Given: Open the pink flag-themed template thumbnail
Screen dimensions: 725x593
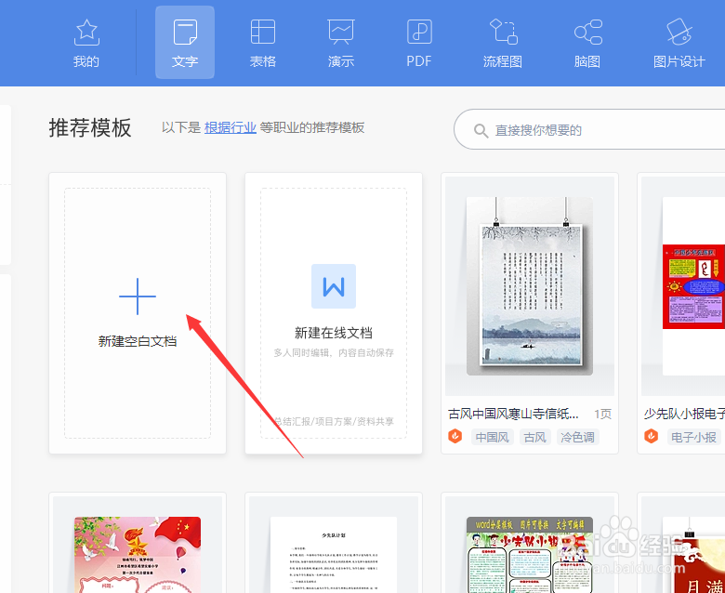Looking at the screenshot, I should [138, 554].
